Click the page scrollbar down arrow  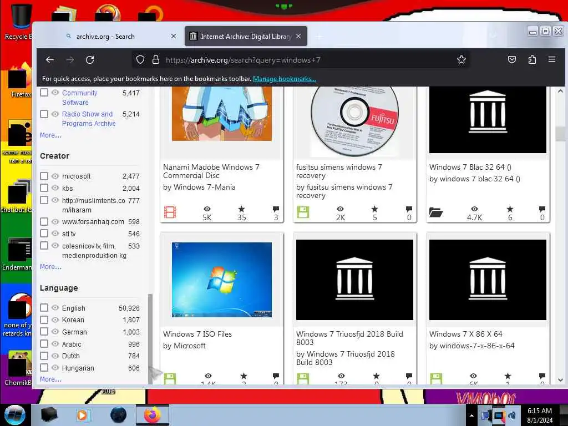click(560, 379)
